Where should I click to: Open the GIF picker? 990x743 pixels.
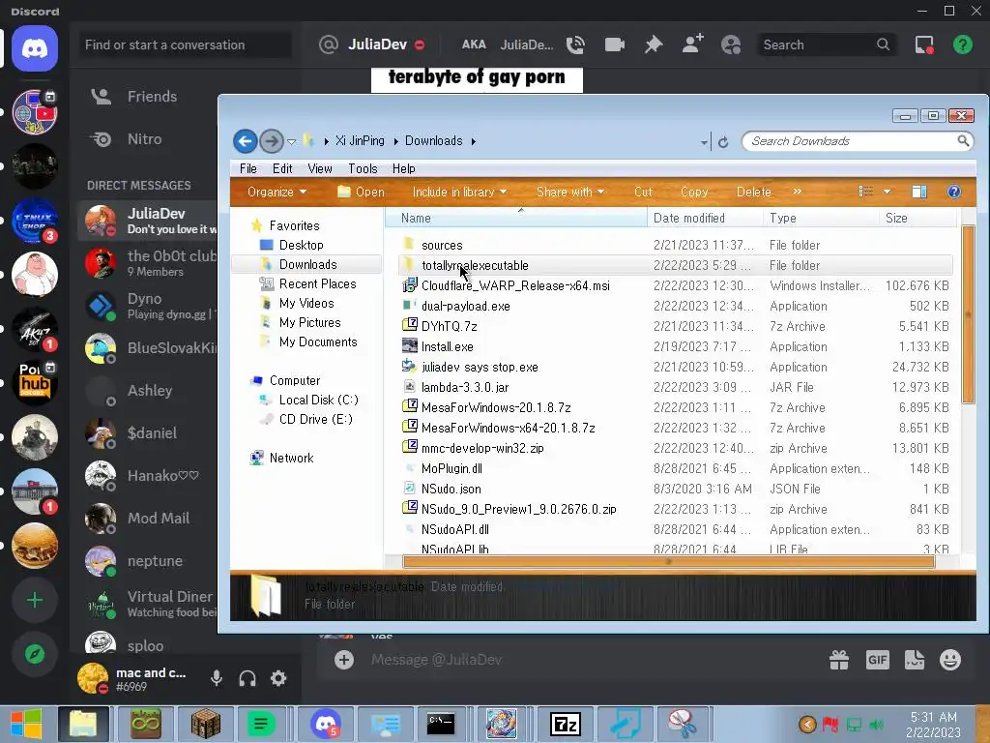tap(877, 660)
